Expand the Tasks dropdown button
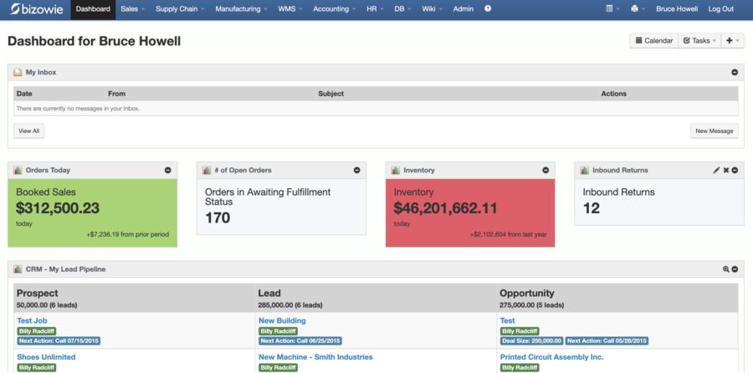This screenshot has width=753, height=373. pyautogui.click(x=699, y=41)
